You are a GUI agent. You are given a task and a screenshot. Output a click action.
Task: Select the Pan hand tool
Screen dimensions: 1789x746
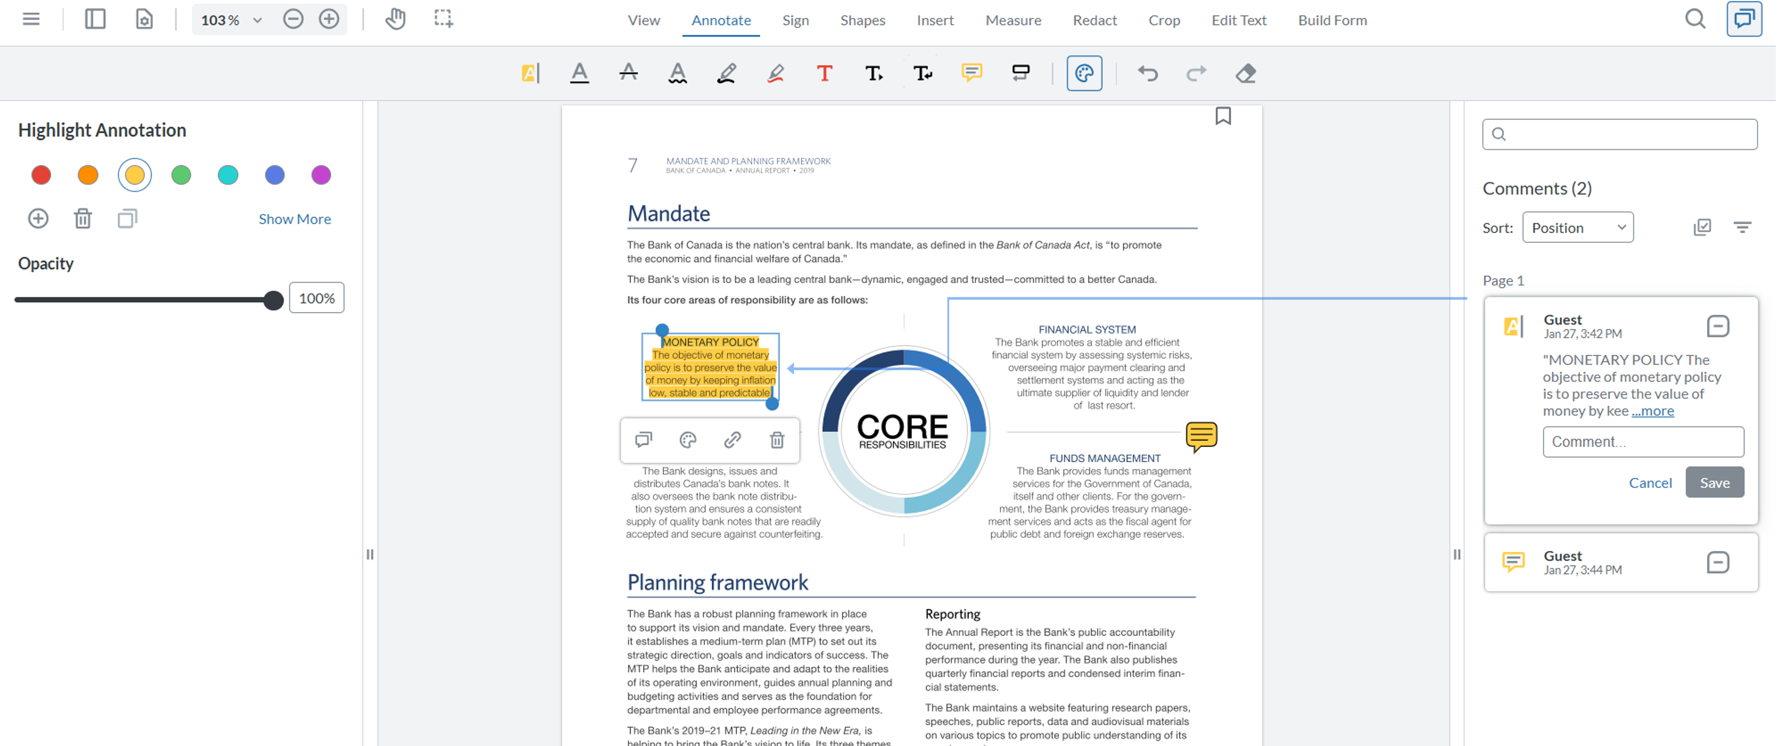pyautogui.click(x=395, y=20)
